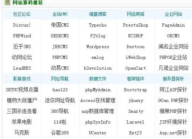The width and height of the screenshot is (192, 139).
Task: Open the OECMS link
Action: coord(173,36)
